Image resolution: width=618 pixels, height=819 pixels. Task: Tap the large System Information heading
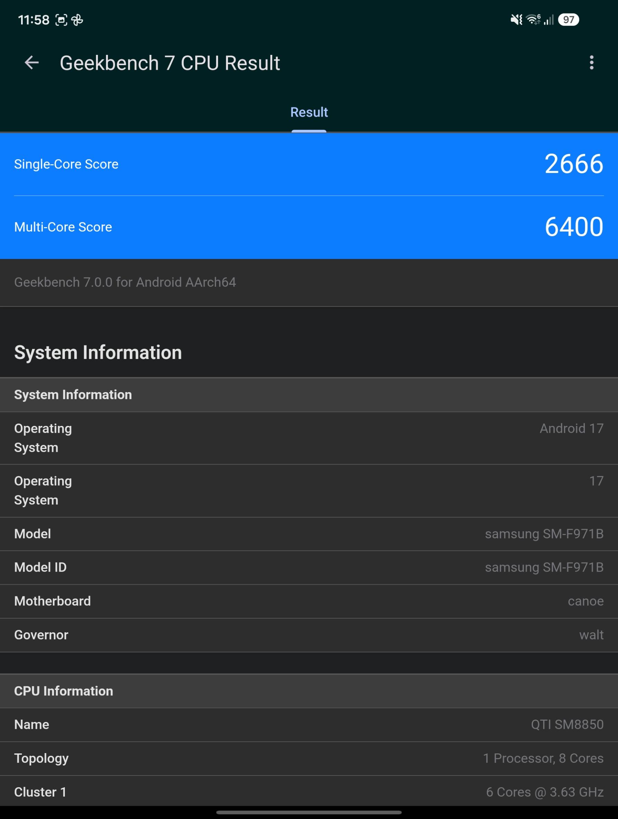click(x=98, y=352)
